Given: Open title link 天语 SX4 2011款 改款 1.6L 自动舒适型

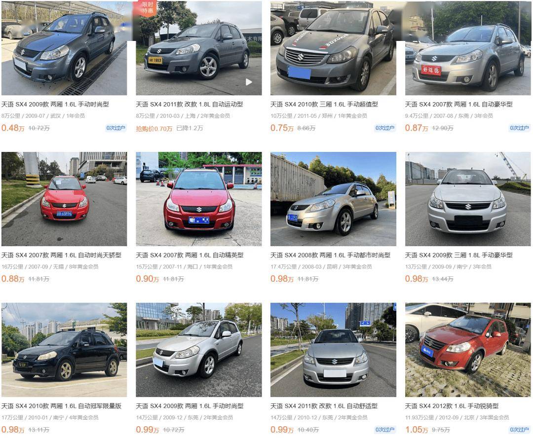Looking at the screenshot, I should 324,406.
